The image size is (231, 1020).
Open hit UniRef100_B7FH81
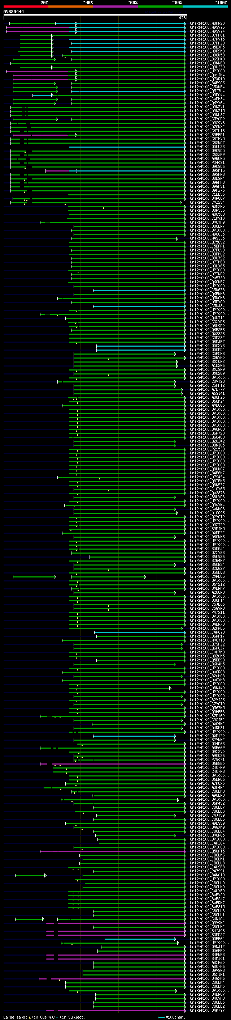click(207, 35)
